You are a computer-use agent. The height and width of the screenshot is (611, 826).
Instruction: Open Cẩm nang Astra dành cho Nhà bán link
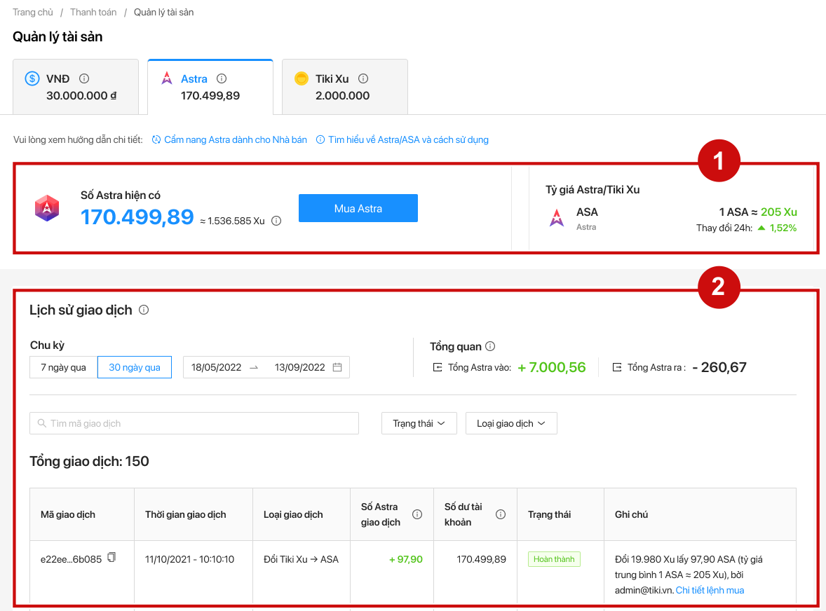(x=229, y=140)
